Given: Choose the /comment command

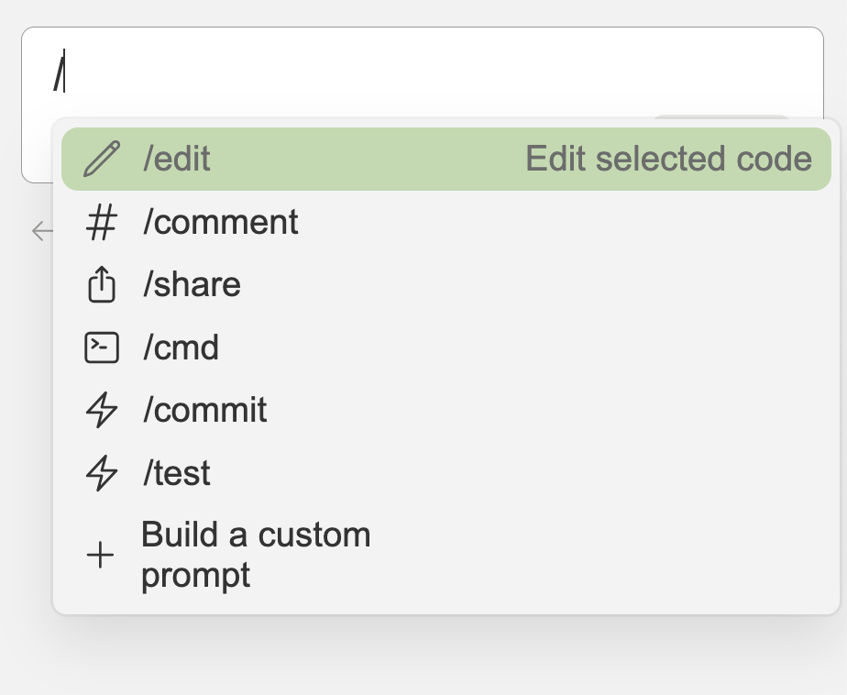Looking at the screenshot, I should pyautogui.click(x=220, y=223).
